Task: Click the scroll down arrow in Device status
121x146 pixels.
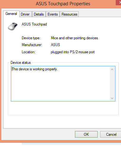Action: tap(112, 98)
